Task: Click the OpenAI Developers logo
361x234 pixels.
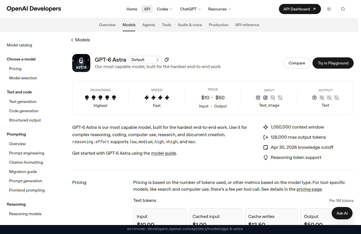Action: tap(34, 9)
